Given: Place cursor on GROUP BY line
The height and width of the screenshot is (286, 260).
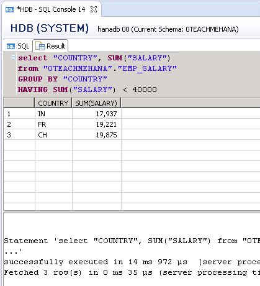Looking at the screenshot, I should click(63, 79).
